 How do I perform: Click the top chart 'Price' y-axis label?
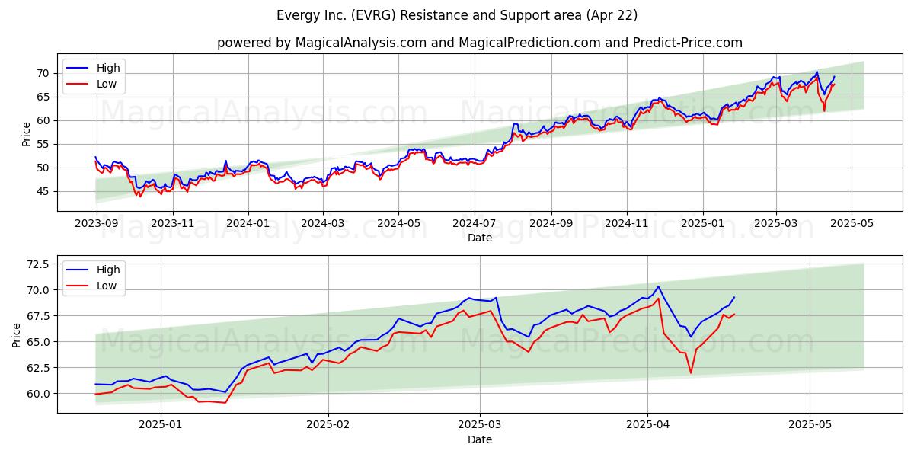click(27, 134)
